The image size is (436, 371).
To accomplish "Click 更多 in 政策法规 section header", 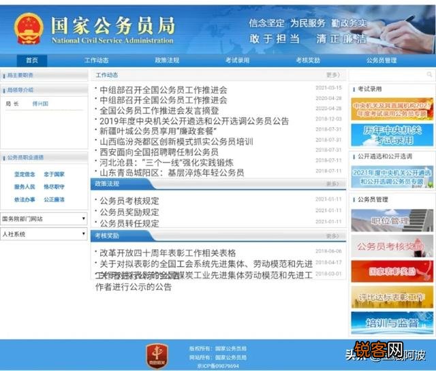I will click(x=332, y=184).
